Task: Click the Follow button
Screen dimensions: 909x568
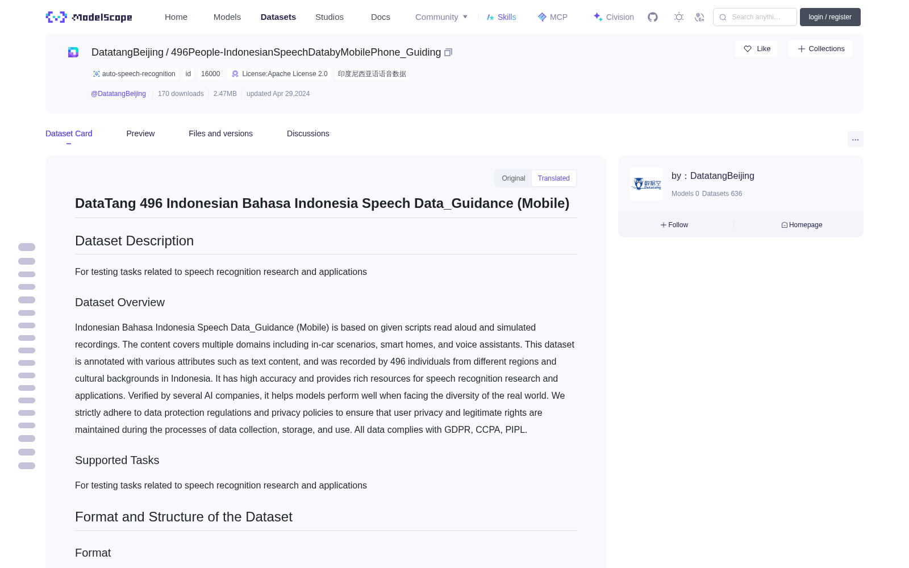Action: pos(674,225)
